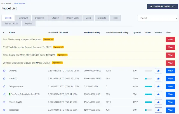Give Coinpayu.com a thumbs-up review
This screenshot has width=179, height=114.
(158, 86)
